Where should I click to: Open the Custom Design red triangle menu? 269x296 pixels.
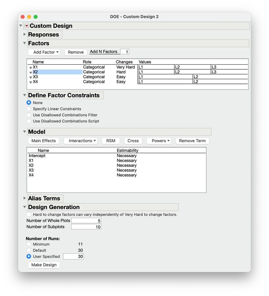point(26,26)
